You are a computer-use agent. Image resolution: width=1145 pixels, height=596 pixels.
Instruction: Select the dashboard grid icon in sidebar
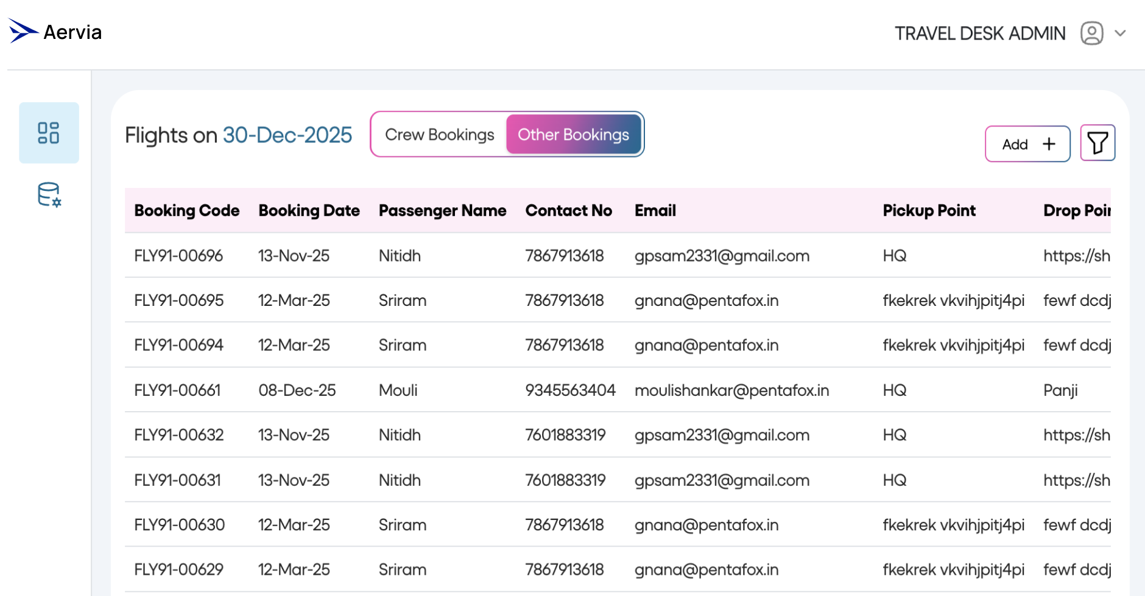point(49,133)
